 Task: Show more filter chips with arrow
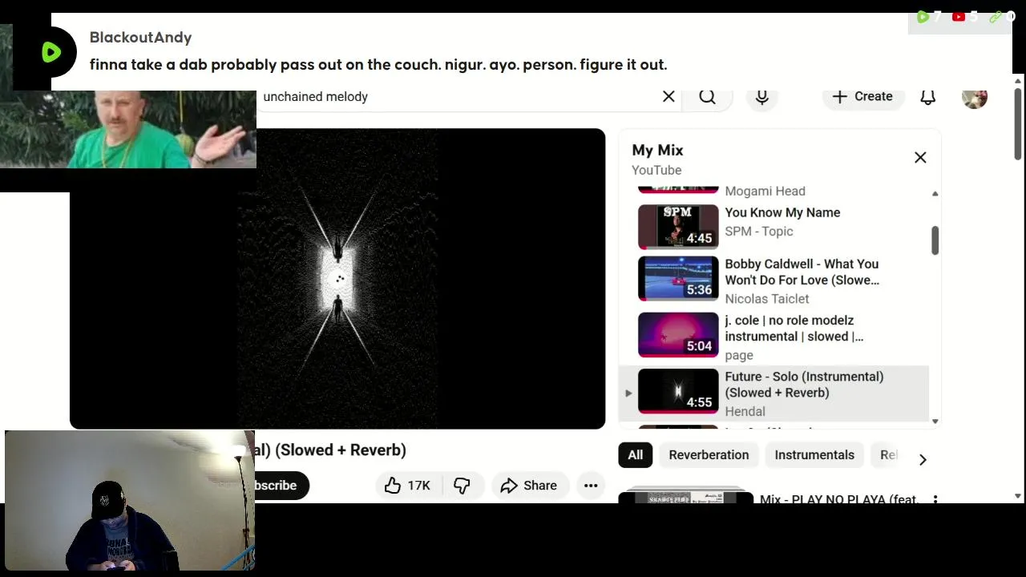(923, 459)
